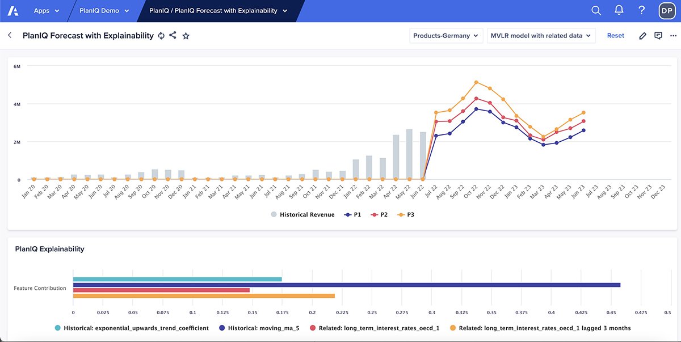The height and width of the screenshot is (342, 681).
Task: Expand the MVLR model with related data dropdown
Action: coord(541,35)
